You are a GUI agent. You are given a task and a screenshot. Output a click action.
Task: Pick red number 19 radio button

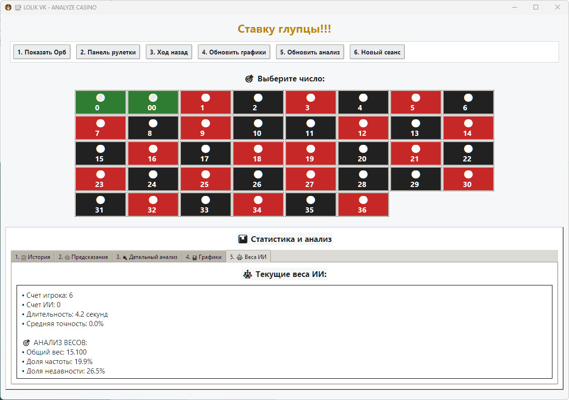click(x=311, y=153)
